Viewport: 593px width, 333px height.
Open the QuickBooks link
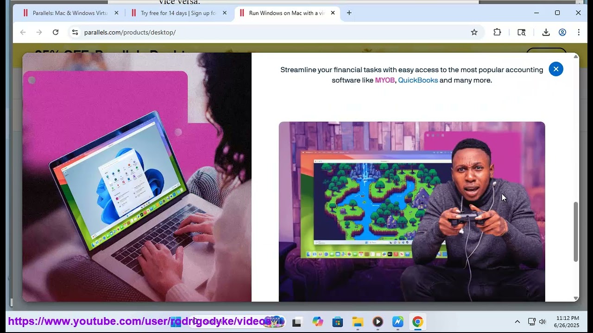pos(418,80)
